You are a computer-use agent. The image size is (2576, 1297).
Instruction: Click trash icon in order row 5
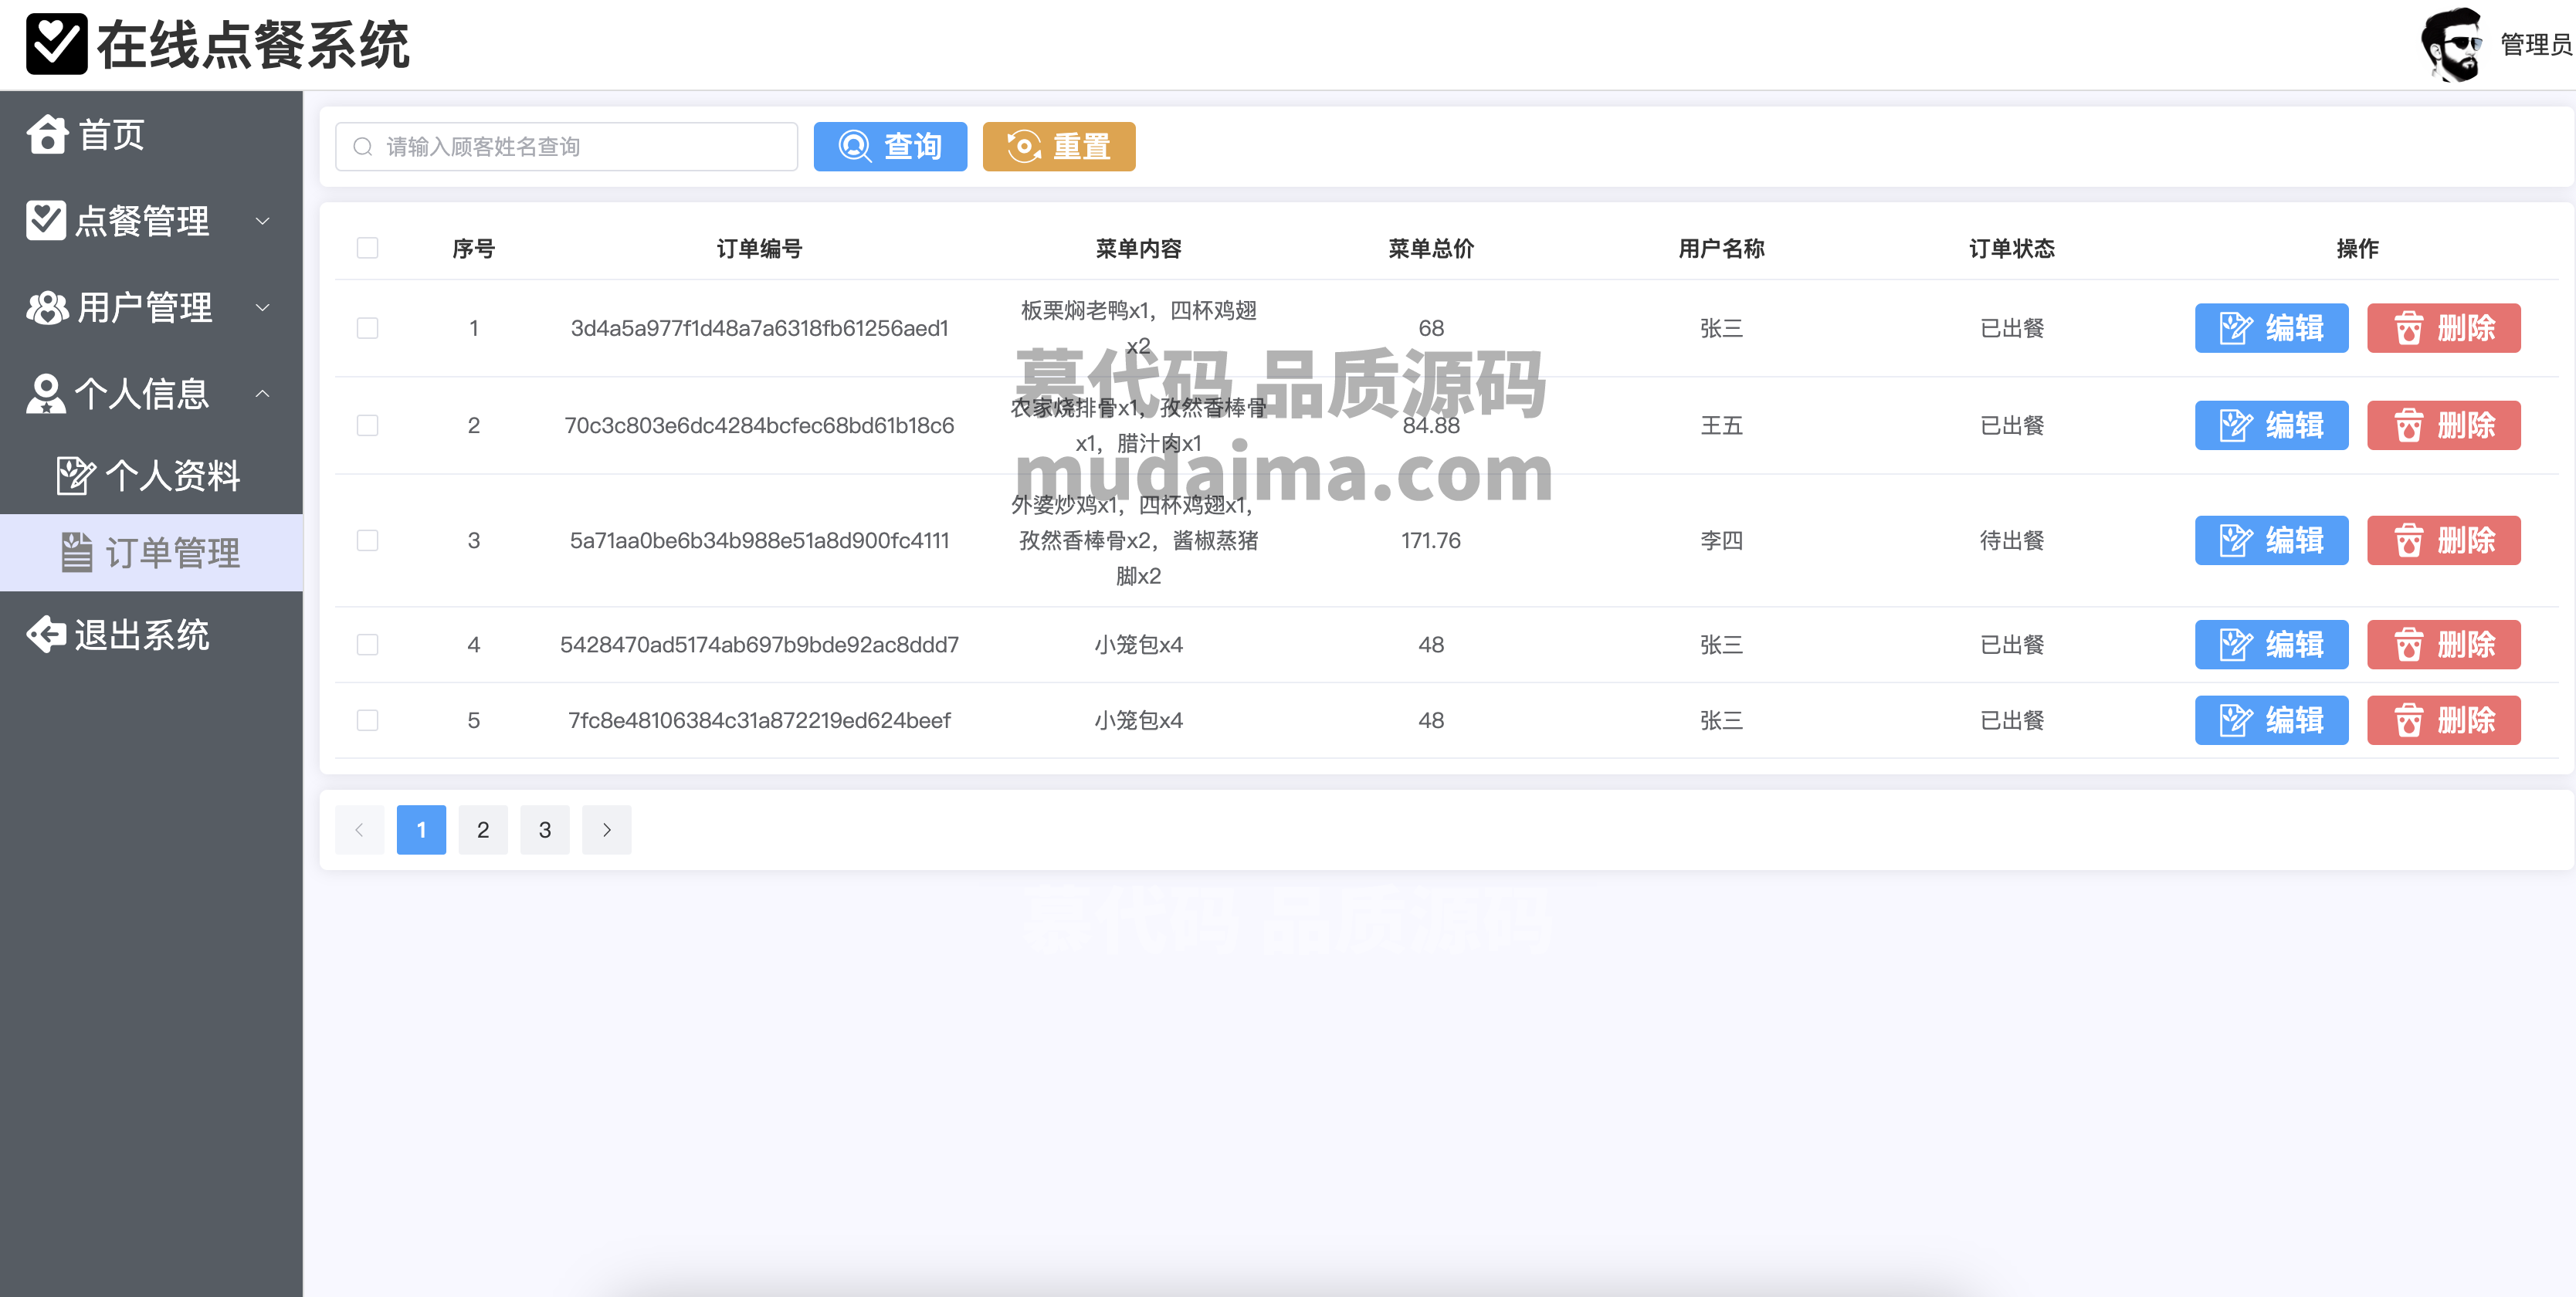coord(2408,720)
